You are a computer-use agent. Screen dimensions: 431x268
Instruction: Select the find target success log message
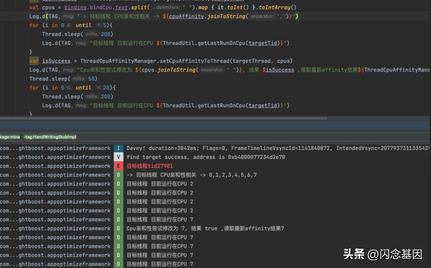click(206, 157)
